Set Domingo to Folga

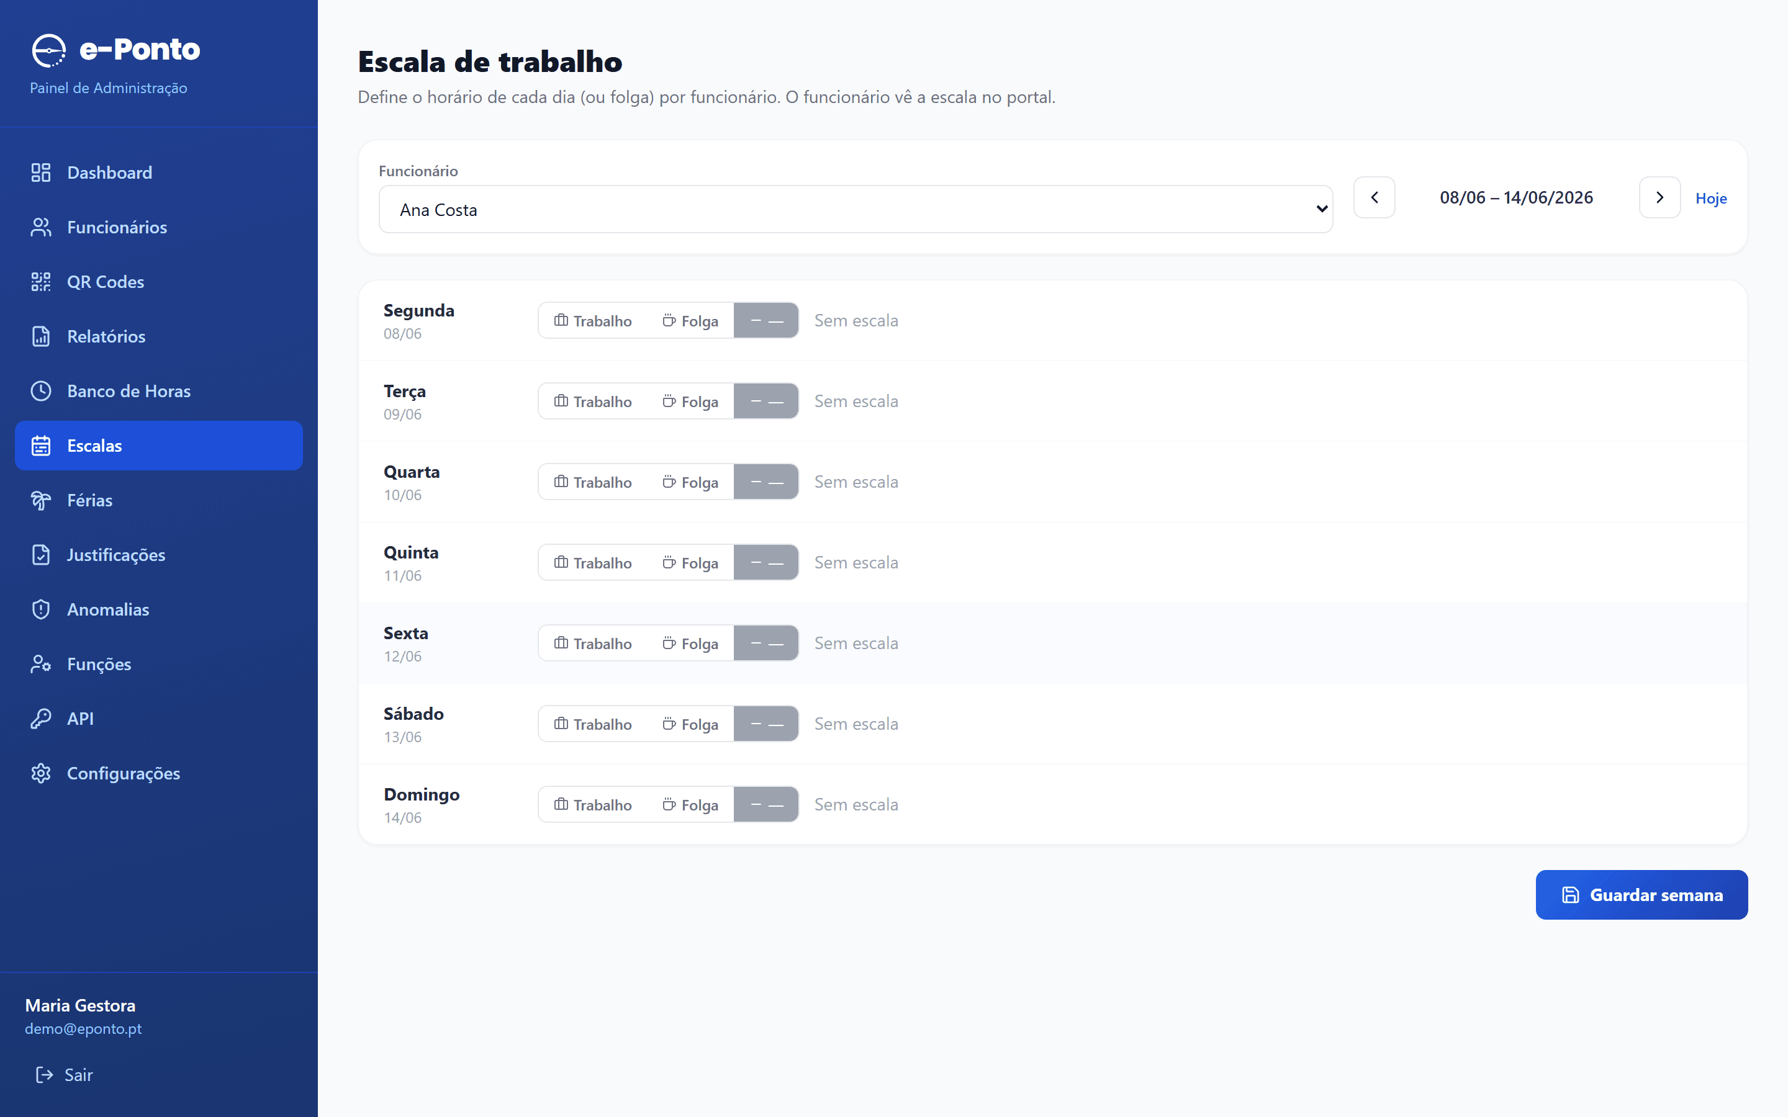click(x=690, y=804)
